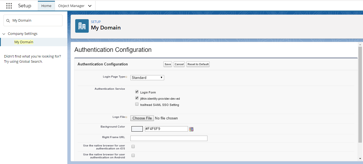Click the Quick Find search box
This screenshot has height=164, width=363.
point(33,21)
